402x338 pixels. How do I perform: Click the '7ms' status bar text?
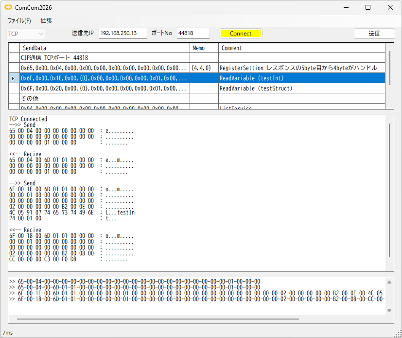coord(8,333)
